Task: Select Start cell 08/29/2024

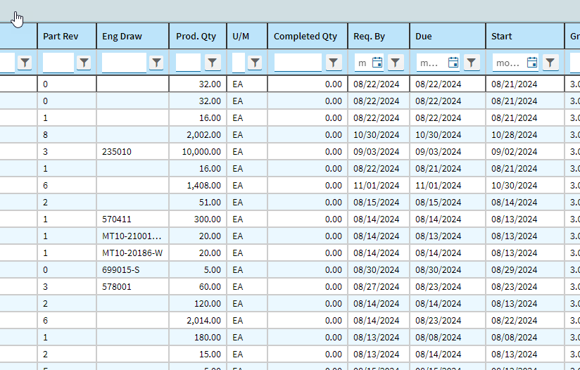Action: (x=525, y=270)
